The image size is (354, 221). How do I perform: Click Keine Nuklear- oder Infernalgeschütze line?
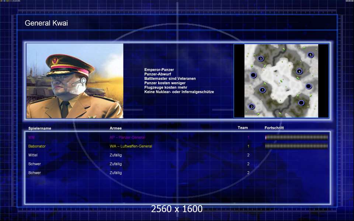pyautogui.click(x=179, y=92)
